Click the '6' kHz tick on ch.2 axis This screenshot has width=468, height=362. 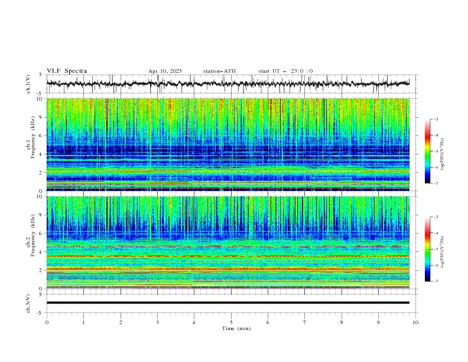click(41, 234)
